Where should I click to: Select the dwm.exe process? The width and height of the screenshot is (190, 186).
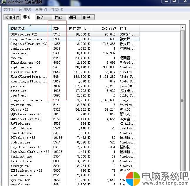74,58
